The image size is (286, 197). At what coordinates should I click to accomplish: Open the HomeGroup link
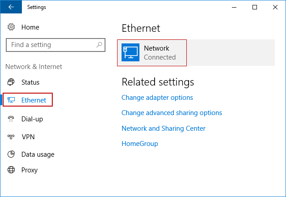tap(140, 144)
